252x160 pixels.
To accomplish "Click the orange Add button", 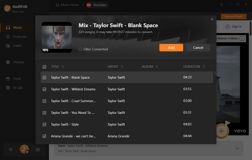I will [171, 48].
